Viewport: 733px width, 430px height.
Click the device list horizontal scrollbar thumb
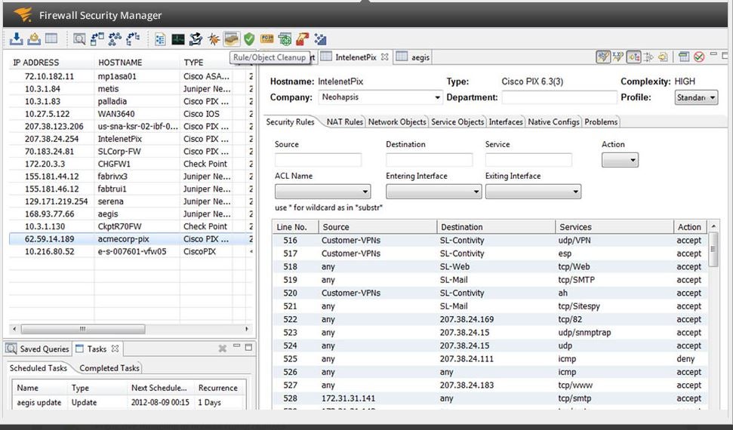(x=83, y=329)
